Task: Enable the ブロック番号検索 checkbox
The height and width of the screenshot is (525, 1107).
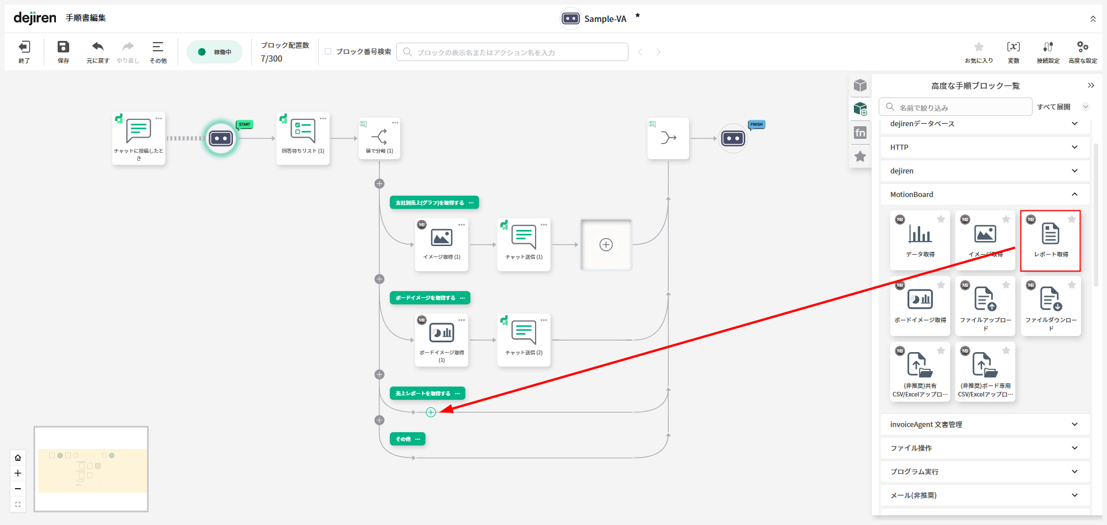Action: coord(328,51)
